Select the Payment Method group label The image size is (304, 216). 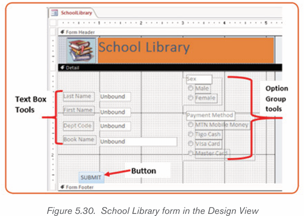click(x=211, y=115)
